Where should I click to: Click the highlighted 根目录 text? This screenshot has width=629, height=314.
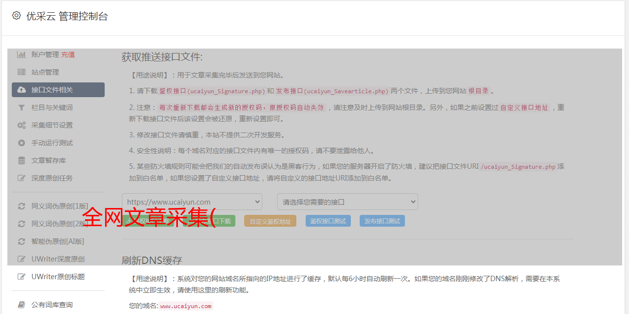[479, 91]
